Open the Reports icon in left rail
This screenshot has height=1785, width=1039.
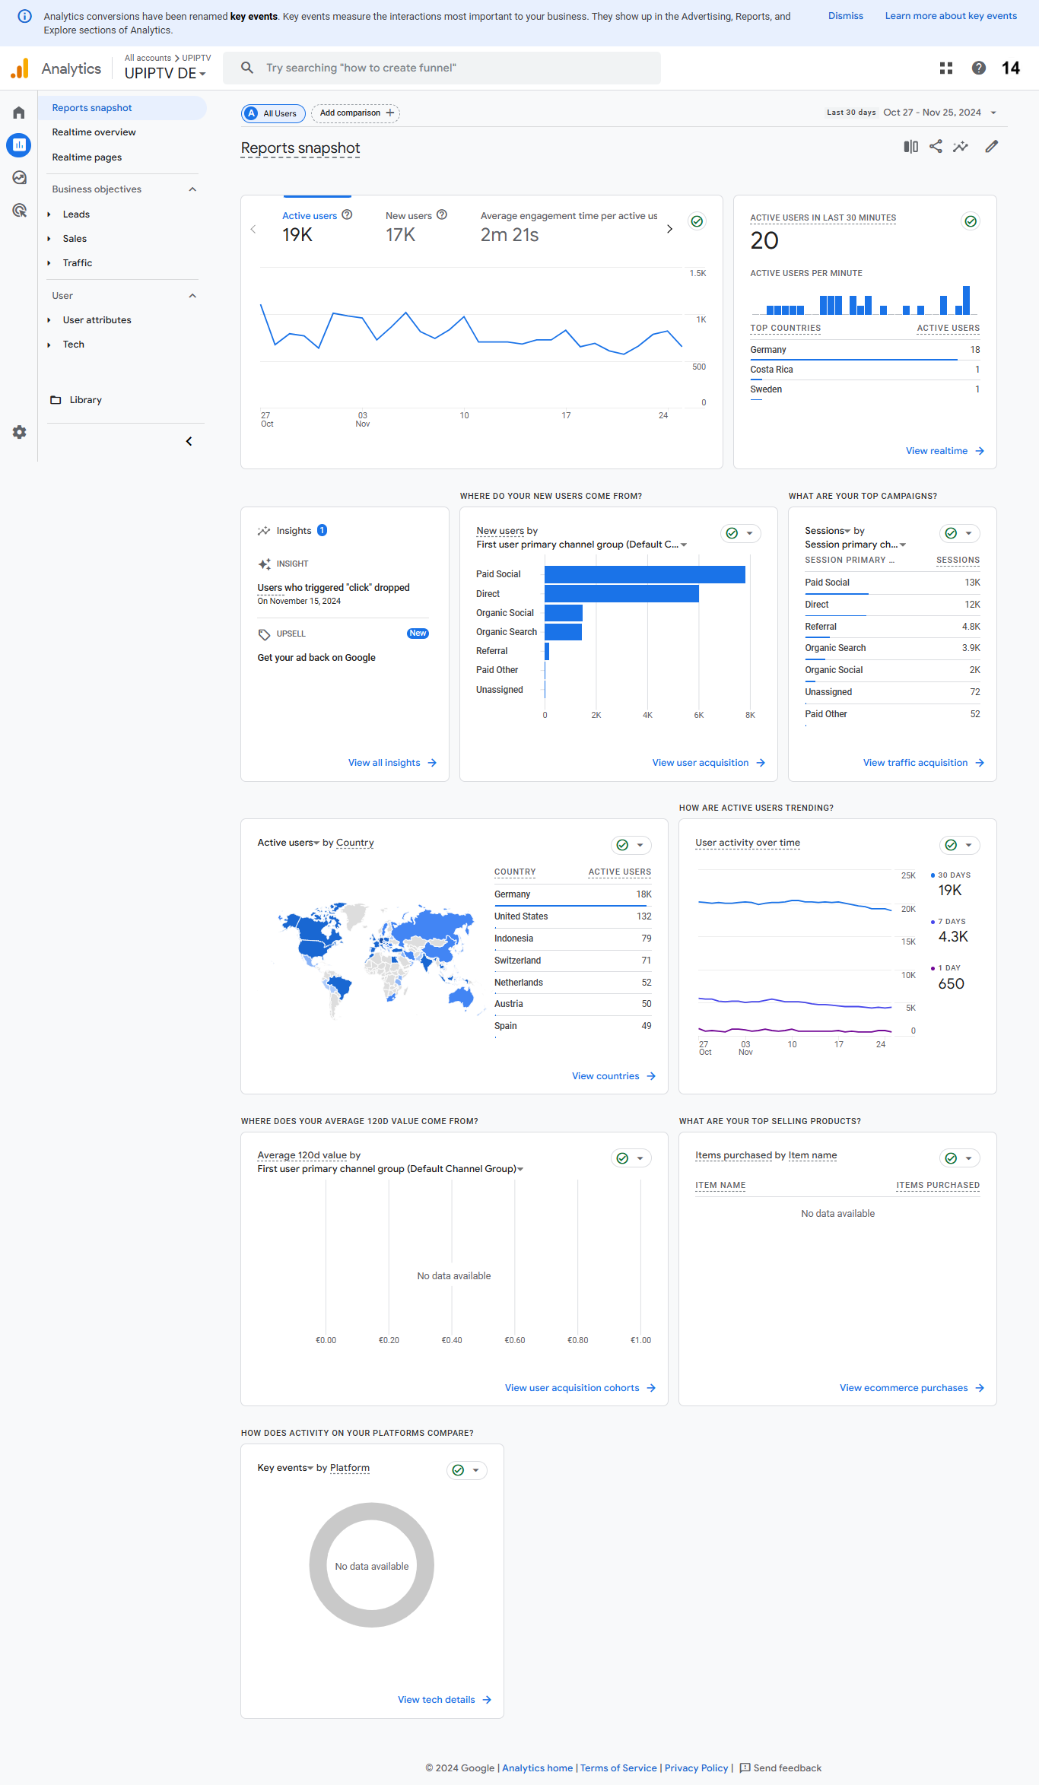19,145
